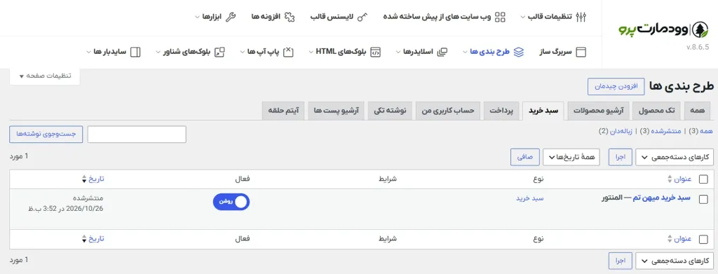Turn off the روشن active toggle
718x274 pixels.
tap(231, 202)
